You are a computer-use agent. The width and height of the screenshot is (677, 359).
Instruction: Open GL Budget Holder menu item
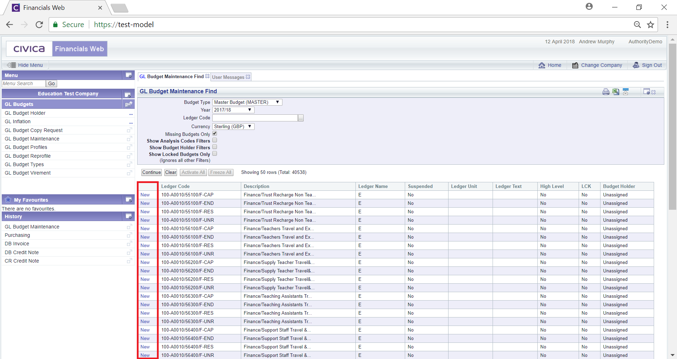25,113
